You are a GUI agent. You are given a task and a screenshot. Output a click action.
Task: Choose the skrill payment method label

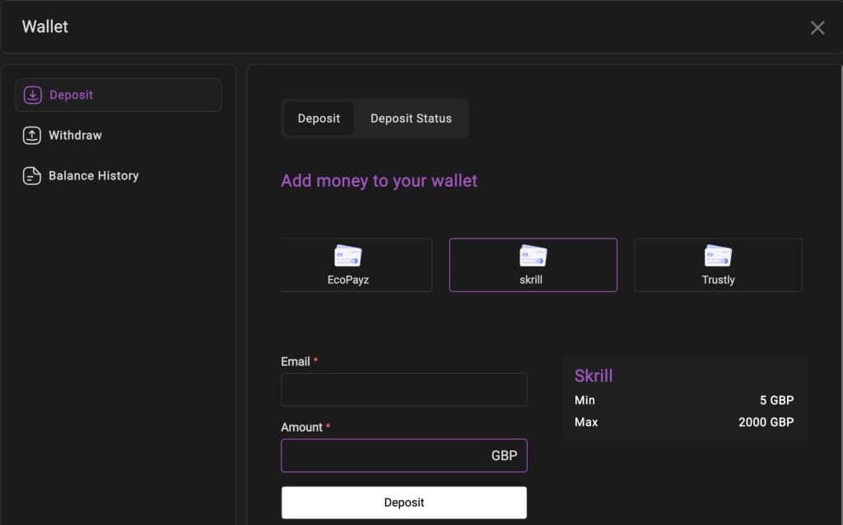pyautogui.click(x=533, y=280)
